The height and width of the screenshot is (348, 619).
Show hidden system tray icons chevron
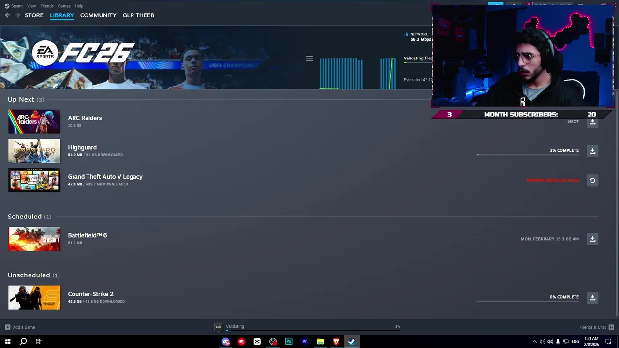pos(534,342)
